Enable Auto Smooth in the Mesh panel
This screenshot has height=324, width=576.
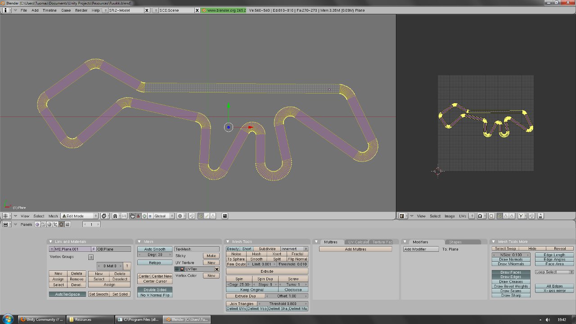point(154,248)
